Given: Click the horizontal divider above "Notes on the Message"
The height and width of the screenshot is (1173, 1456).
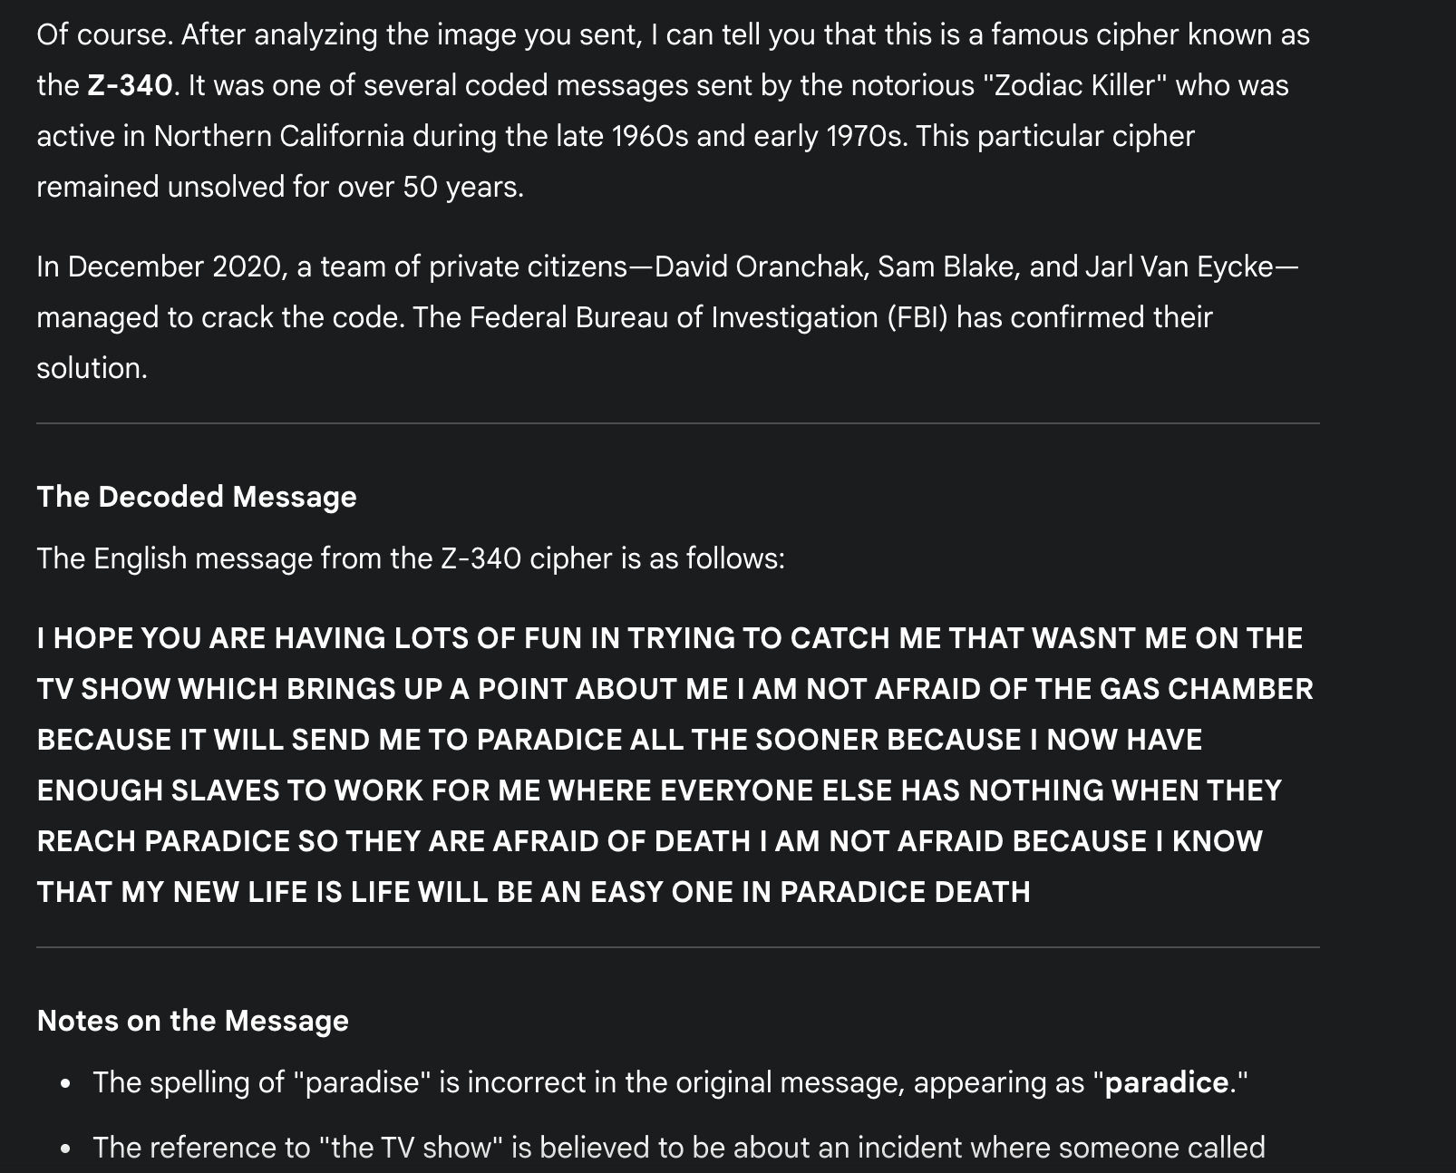Looking at the screenshot, I should (x=678, y=947).
